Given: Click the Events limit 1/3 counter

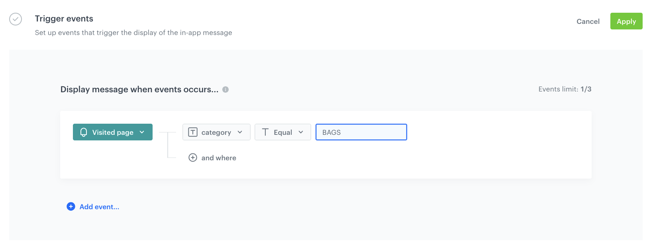Looking at the screenshot, I should 565,89.
